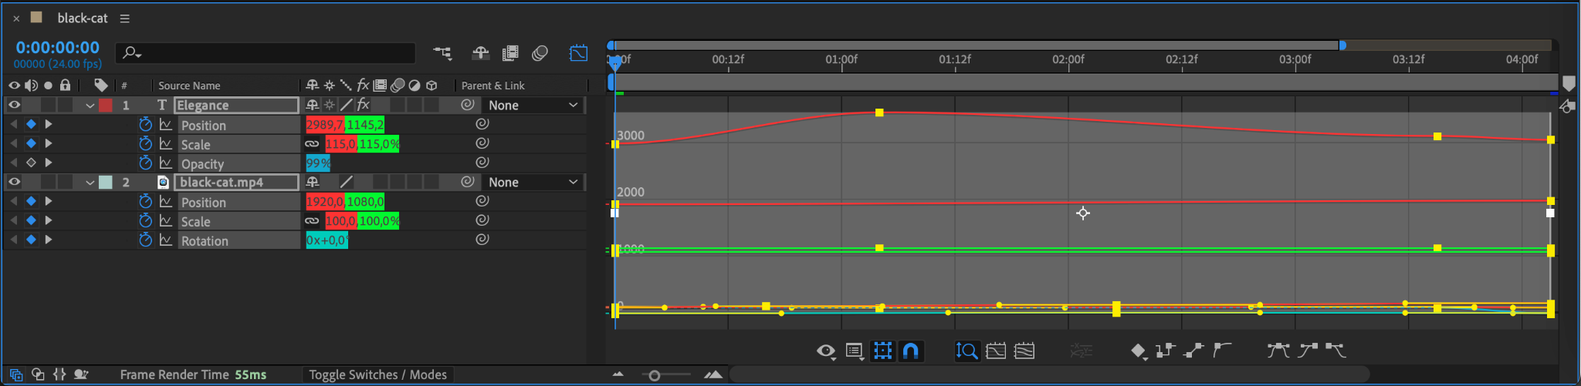Toggle show transform box for selected keys
This screenshot has height=386, width=1581.
click(x=882, y=351)
